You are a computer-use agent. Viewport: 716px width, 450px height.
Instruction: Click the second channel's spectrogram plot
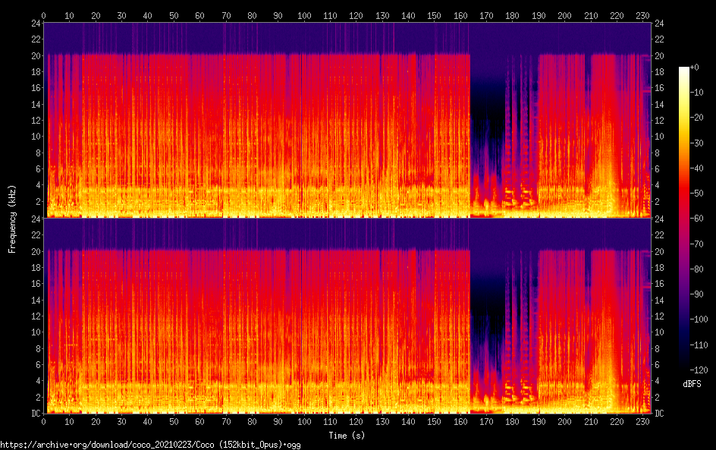(x=347, y=316)
